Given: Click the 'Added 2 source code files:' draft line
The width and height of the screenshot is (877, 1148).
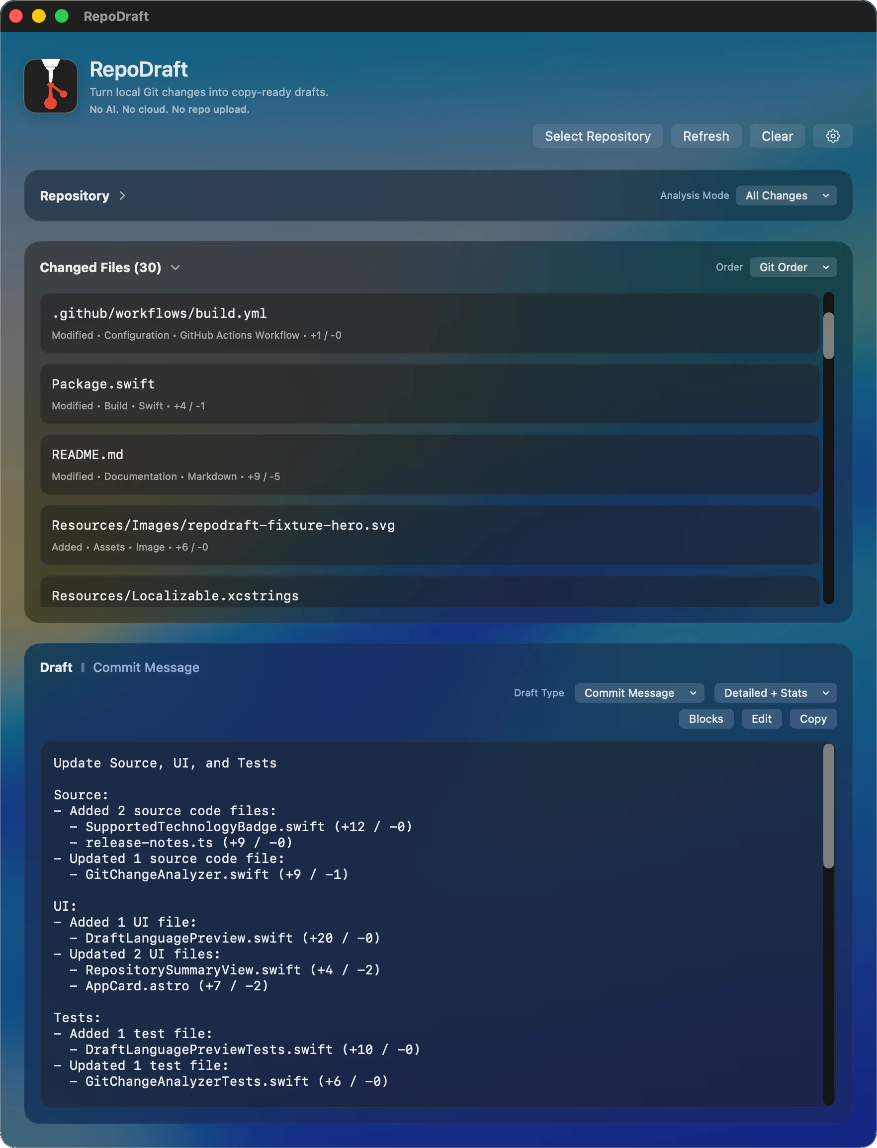Looking at the screenshot, I should [x=173, y=811].
